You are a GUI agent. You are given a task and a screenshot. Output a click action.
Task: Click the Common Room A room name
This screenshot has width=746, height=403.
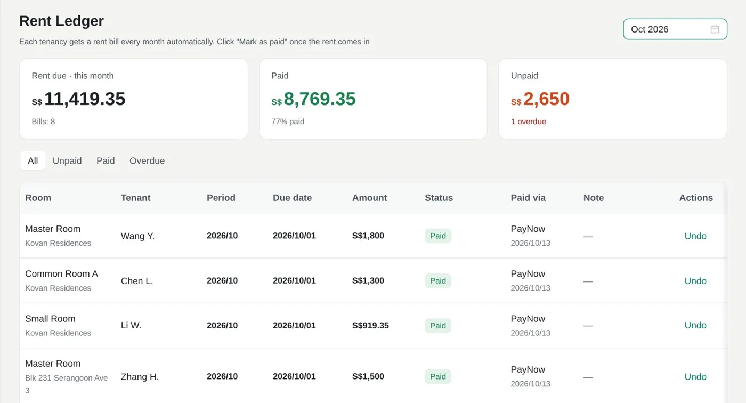point(62,274)
